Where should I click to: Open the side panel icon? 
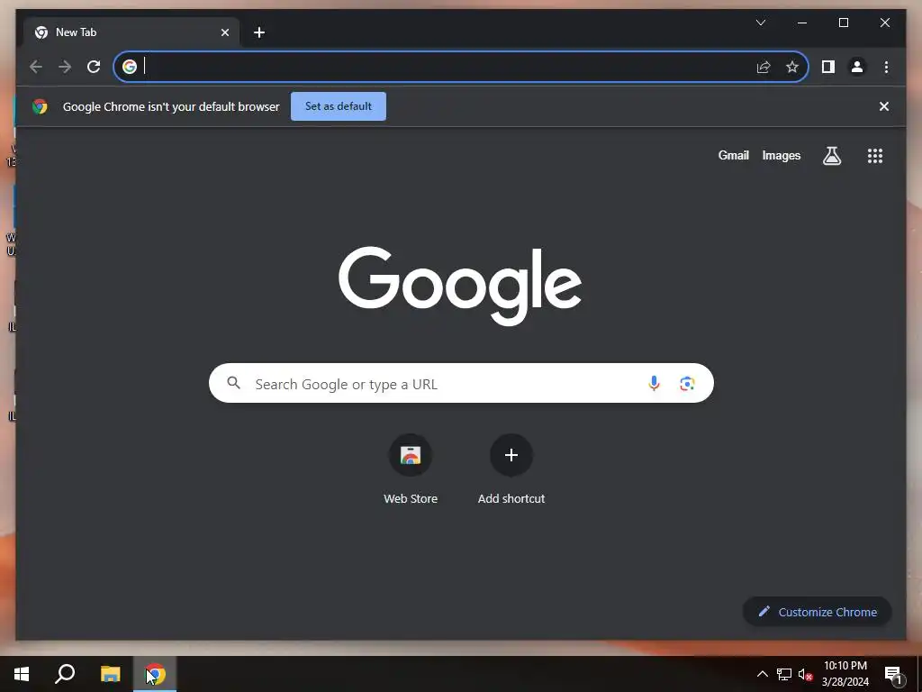click(828, 67)
